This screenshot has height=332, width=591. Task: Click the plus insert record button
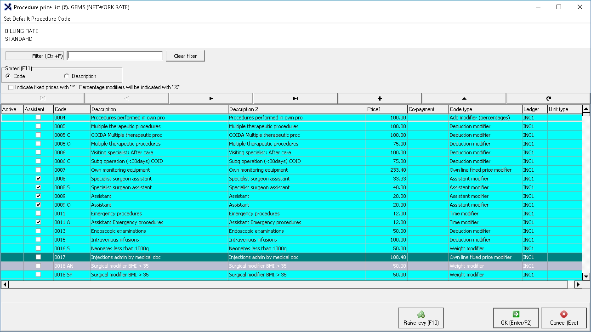pyautogui.click(x=380, y=98)
